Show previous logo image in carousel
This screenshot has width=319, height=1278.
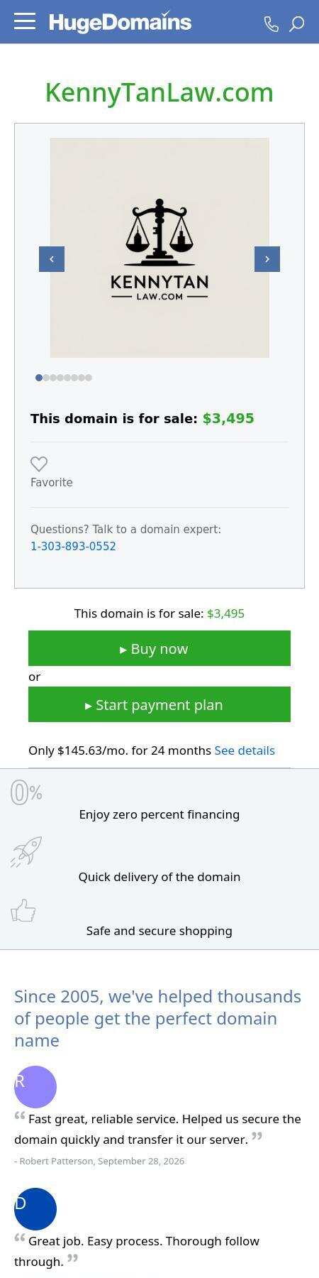coord(52,259)
